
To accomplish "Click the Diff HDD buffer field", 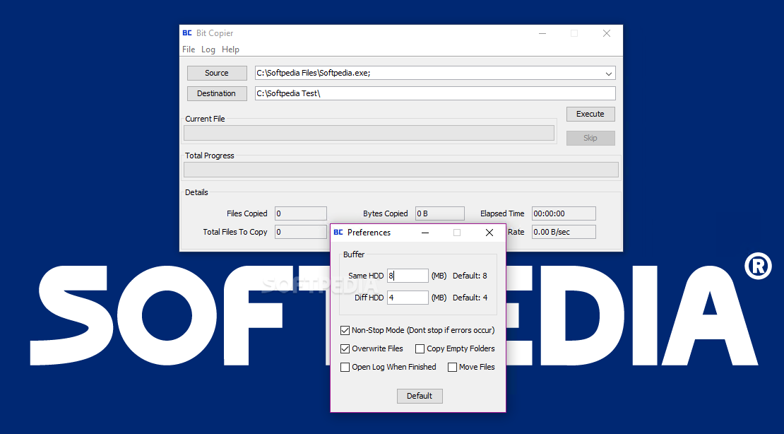I will (408, 298).
